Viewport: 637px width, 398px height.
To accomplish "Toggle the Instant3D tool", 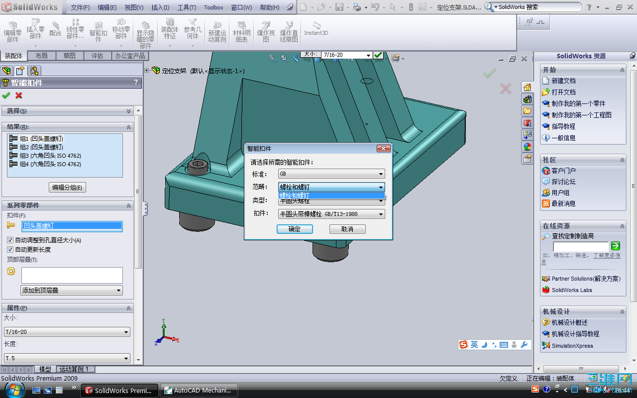I will [x=316, y=29].
